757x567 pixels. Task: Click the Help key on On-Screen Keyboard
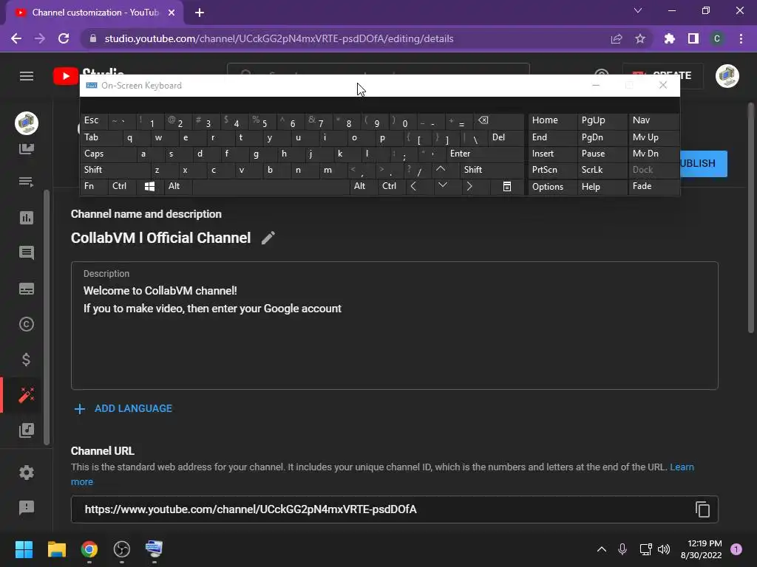[x=602, y=186]
